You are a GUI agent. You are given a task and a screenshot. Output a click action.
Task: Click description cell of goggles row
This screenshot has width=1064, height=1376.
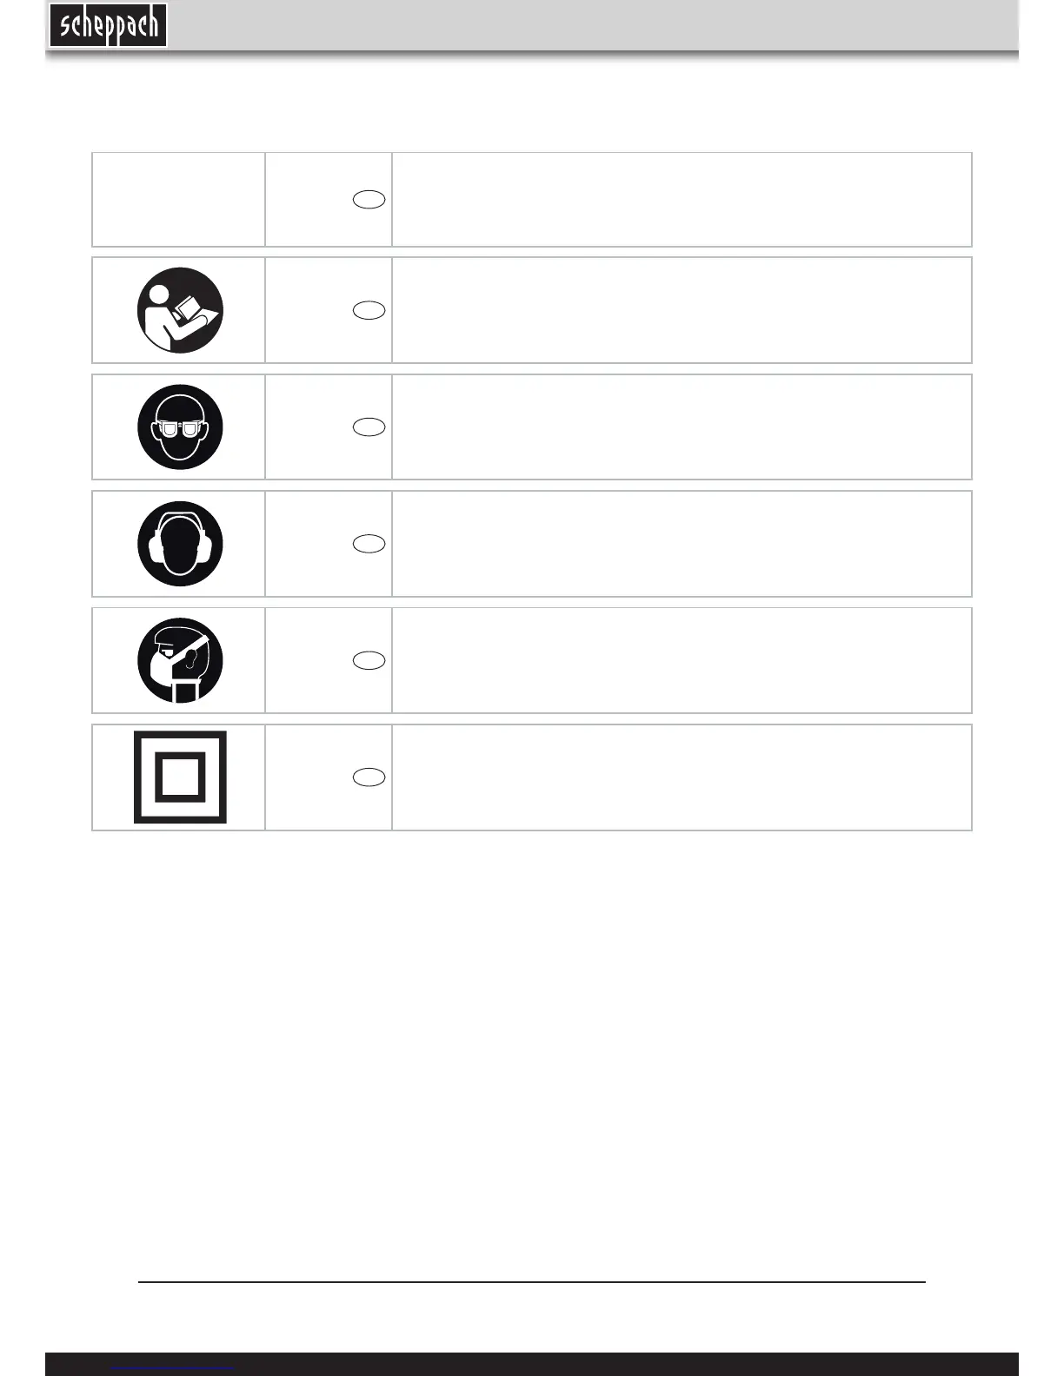(682, 427)
